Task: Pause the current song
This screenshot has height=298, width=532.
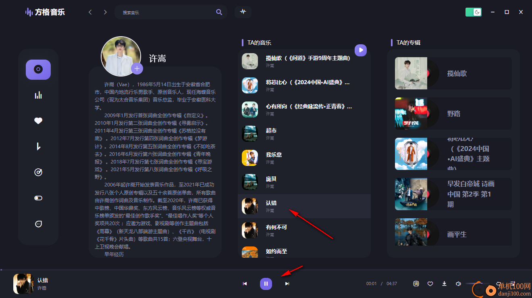Action: [266, 284]
